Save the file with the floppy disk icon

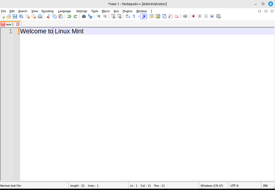[15, 16]
